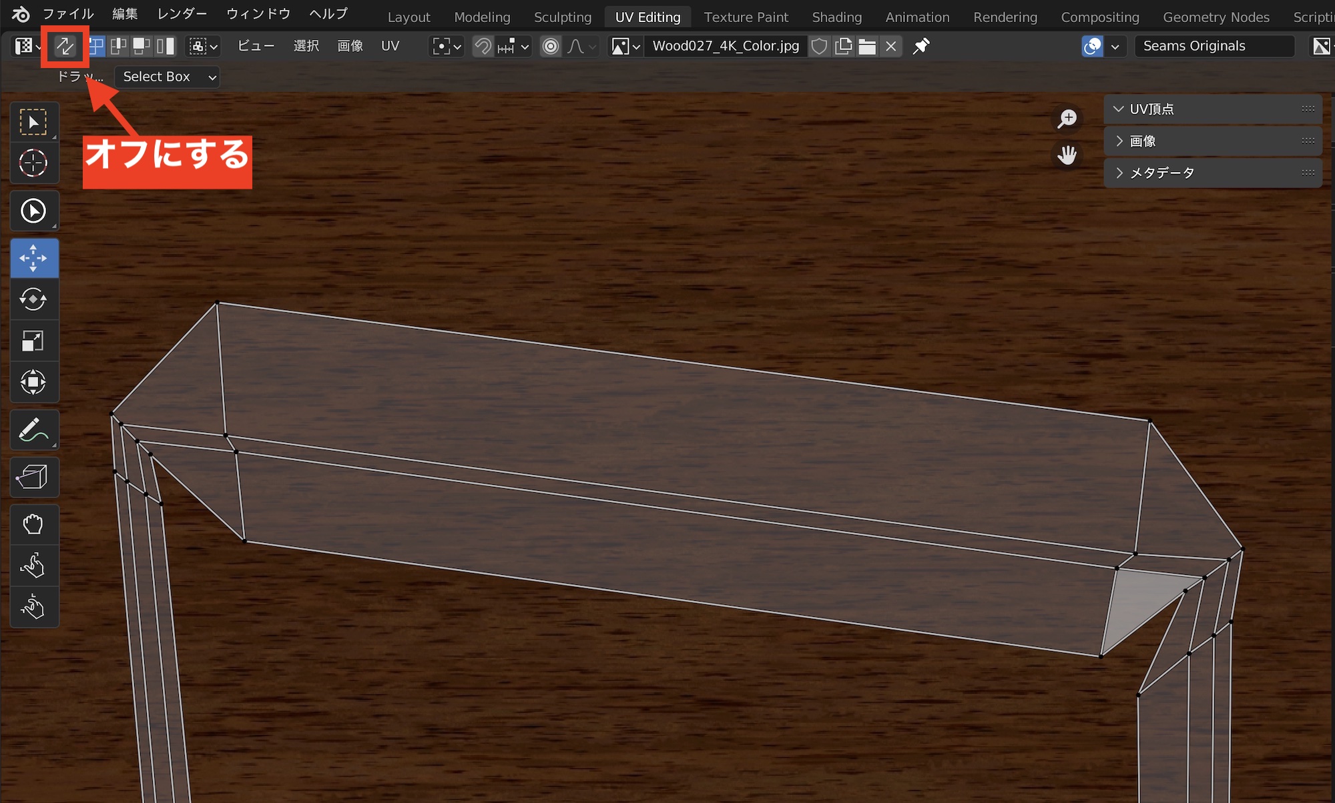This screenshot has height=803, width=1335.
Task: Select the Rotate tool
Action: tap(33, 299)
